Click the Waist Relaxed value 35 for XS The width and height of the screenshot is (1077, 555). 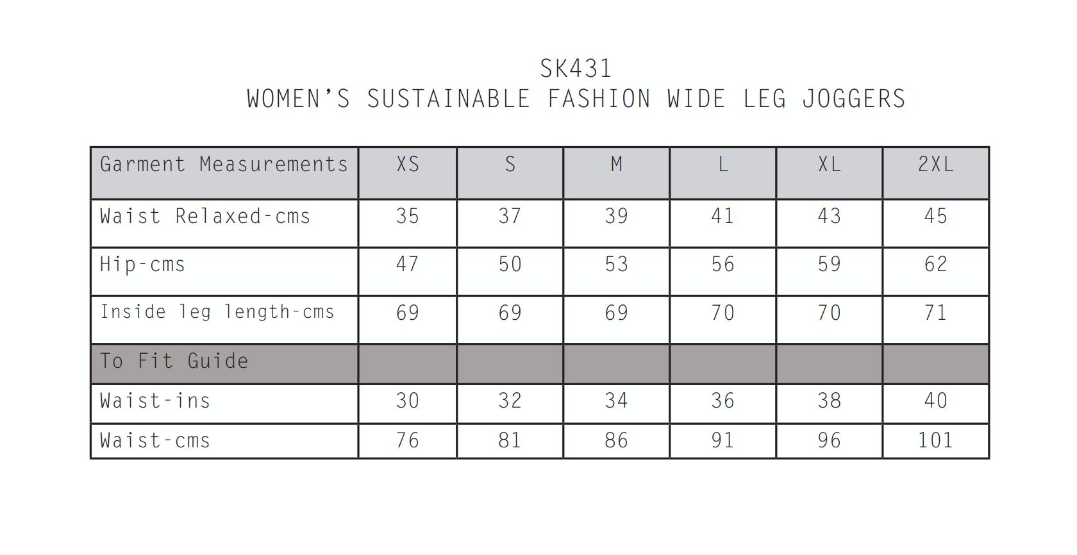pos(408,217)
